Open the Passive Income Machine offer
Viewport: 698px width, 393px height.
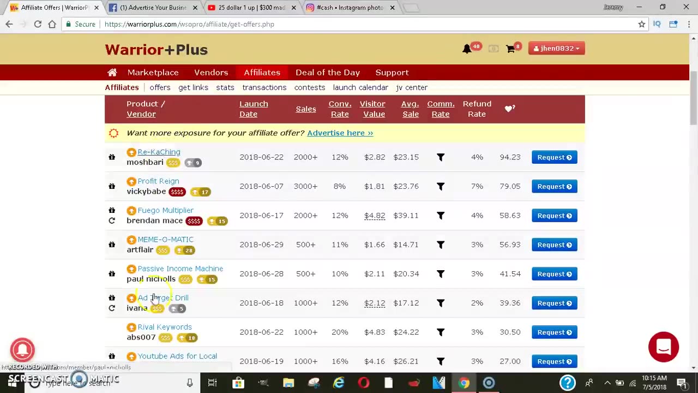point(180,269)
